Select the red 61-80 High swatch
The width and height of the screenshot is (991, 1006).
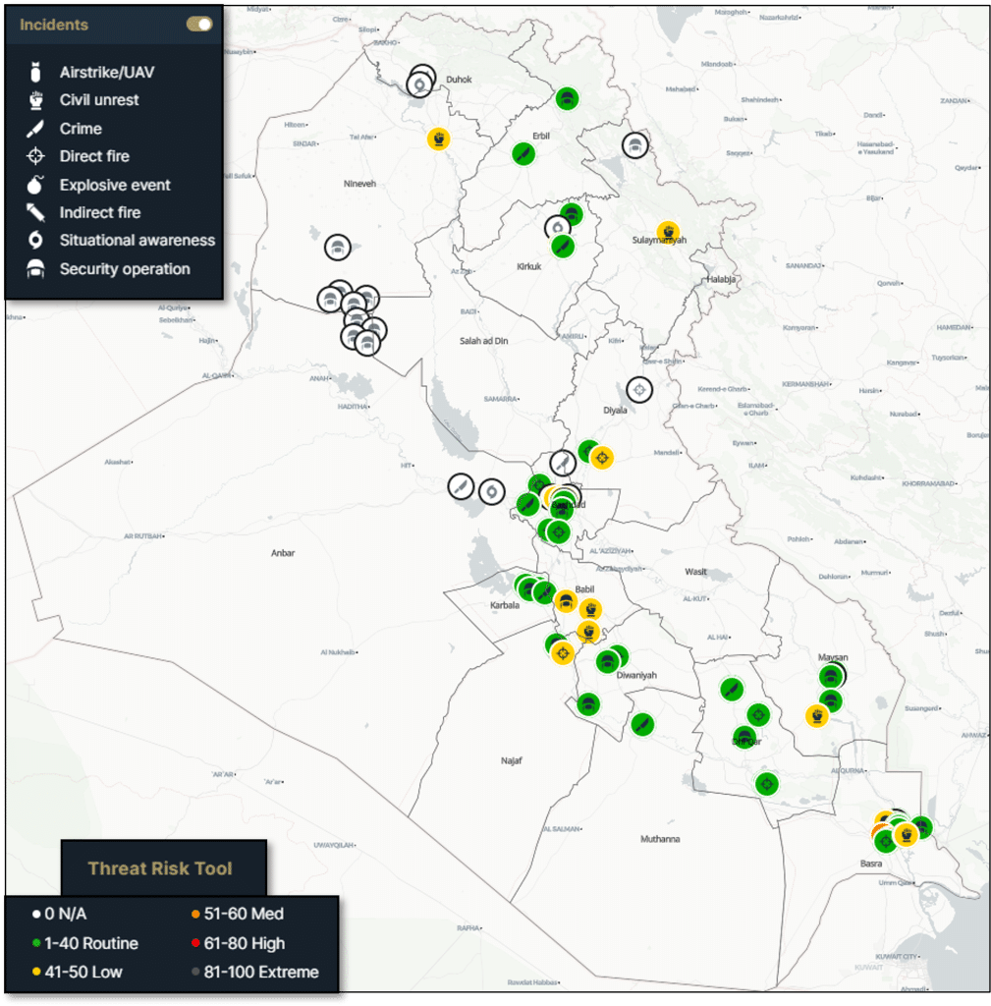(x=196, y=944)
